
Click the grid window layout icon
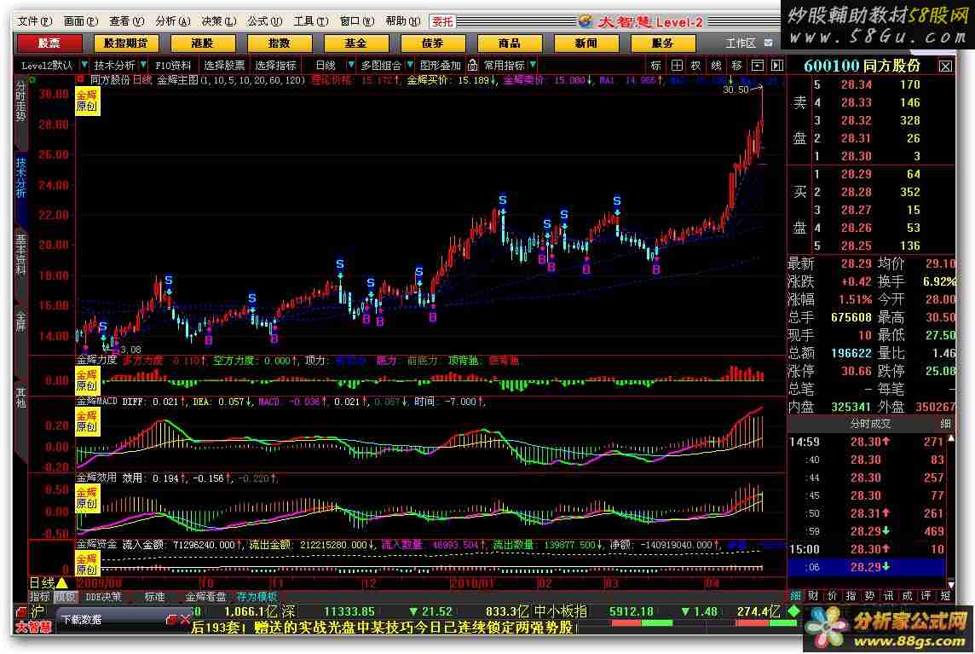[677, 65]
